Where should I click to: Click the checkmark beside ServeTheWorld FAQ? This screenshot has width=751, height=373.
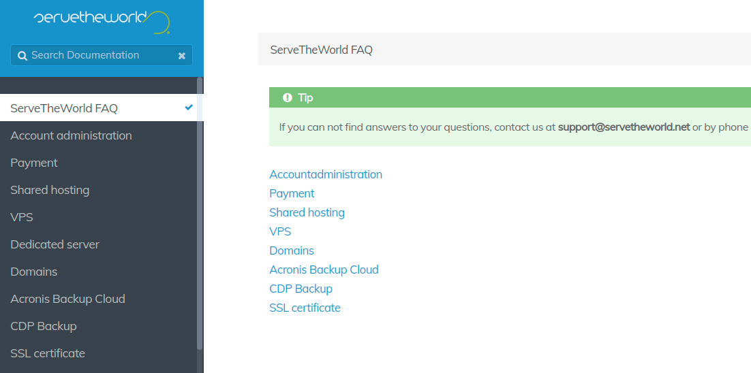tap(189, 108)
